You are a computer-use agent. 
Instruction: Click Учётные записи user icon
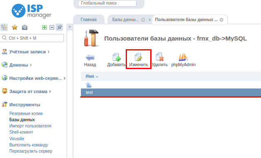tap(5, 52)
